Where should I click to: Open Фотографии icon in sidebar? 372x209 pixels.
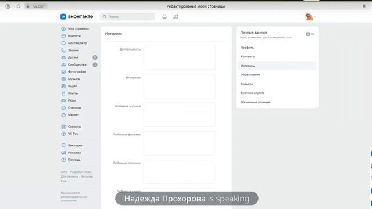point(63,72)
